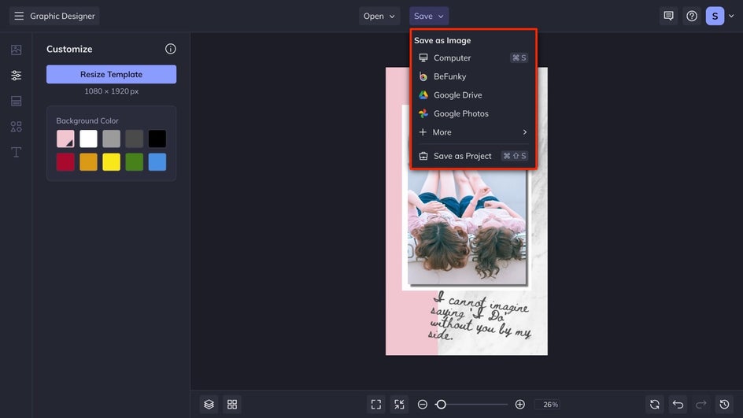Undo the last action

[x=678, y=405]
